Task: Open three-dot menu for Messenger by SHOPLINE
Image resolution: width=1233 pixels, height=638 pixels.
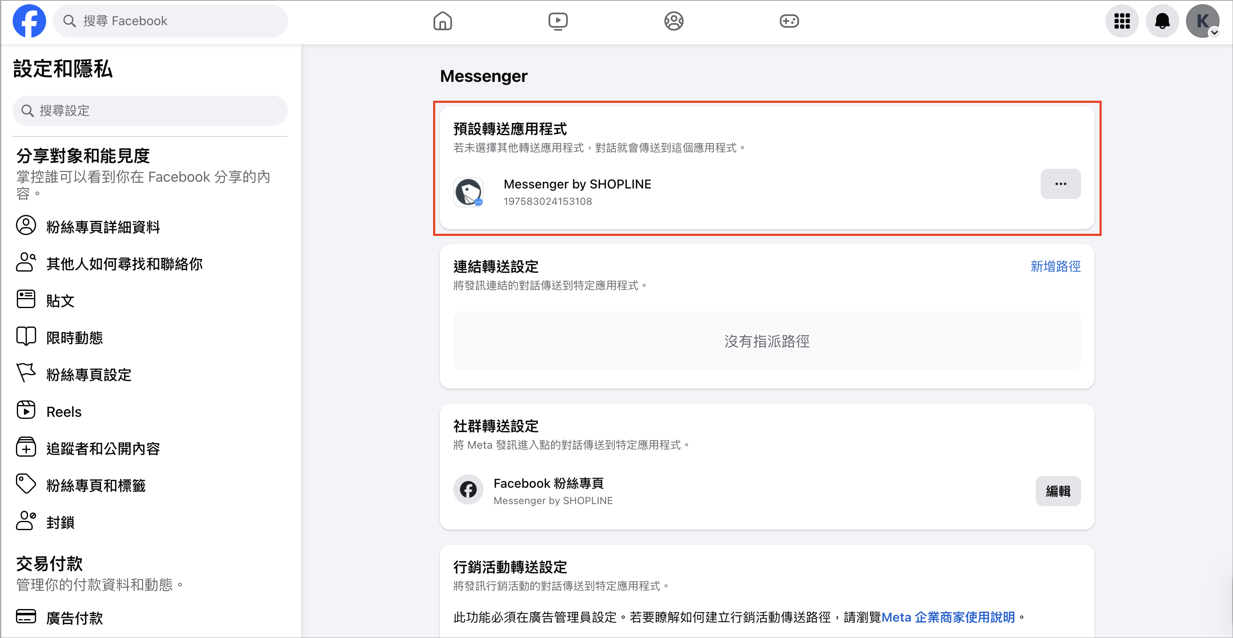Action: [1061, 184]
